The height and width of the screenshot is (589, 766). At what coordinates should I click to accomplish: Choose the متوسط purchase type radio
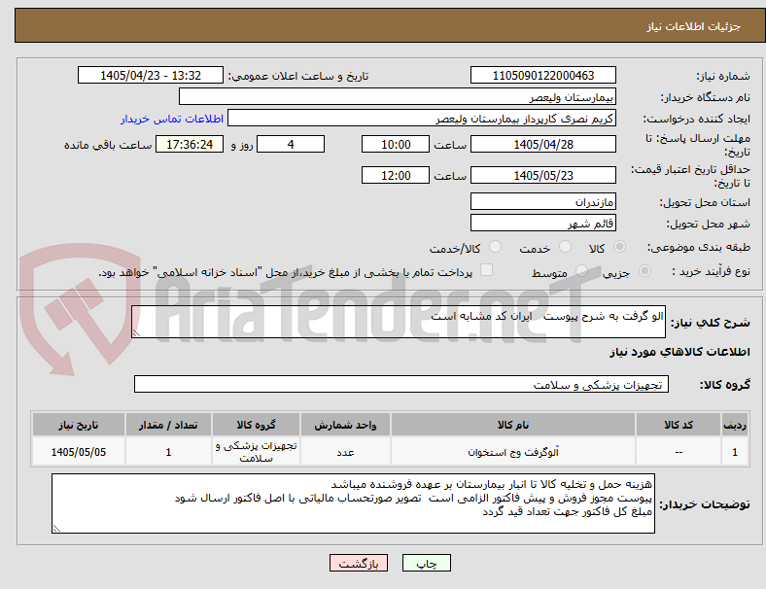click(x=581, y=270)
